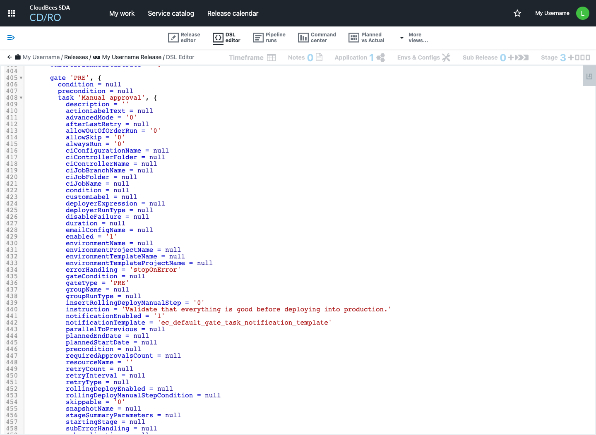596x435 pixels.
Task: Click the release arrows icon in breadcrumb
Action: (x=96, y=57)
